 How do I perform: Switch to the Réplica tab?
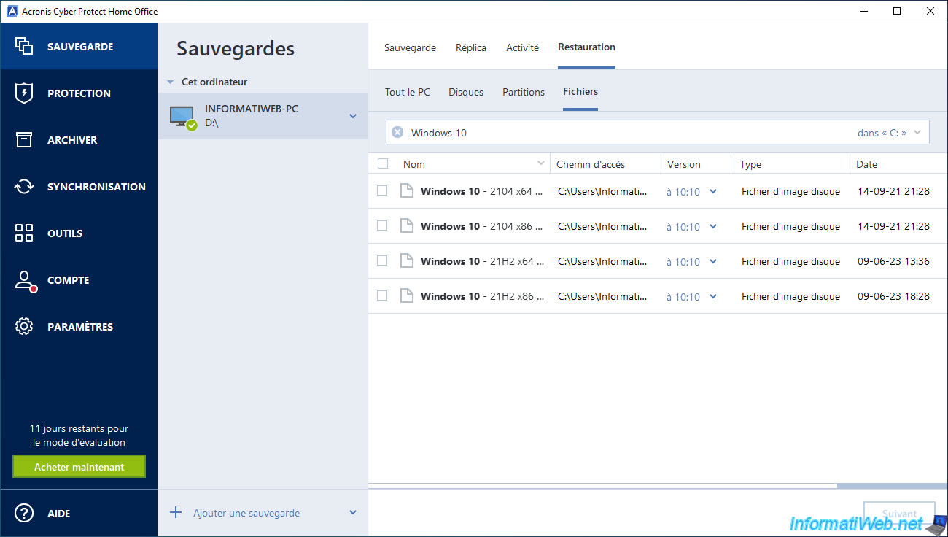(x=471, y=47)
